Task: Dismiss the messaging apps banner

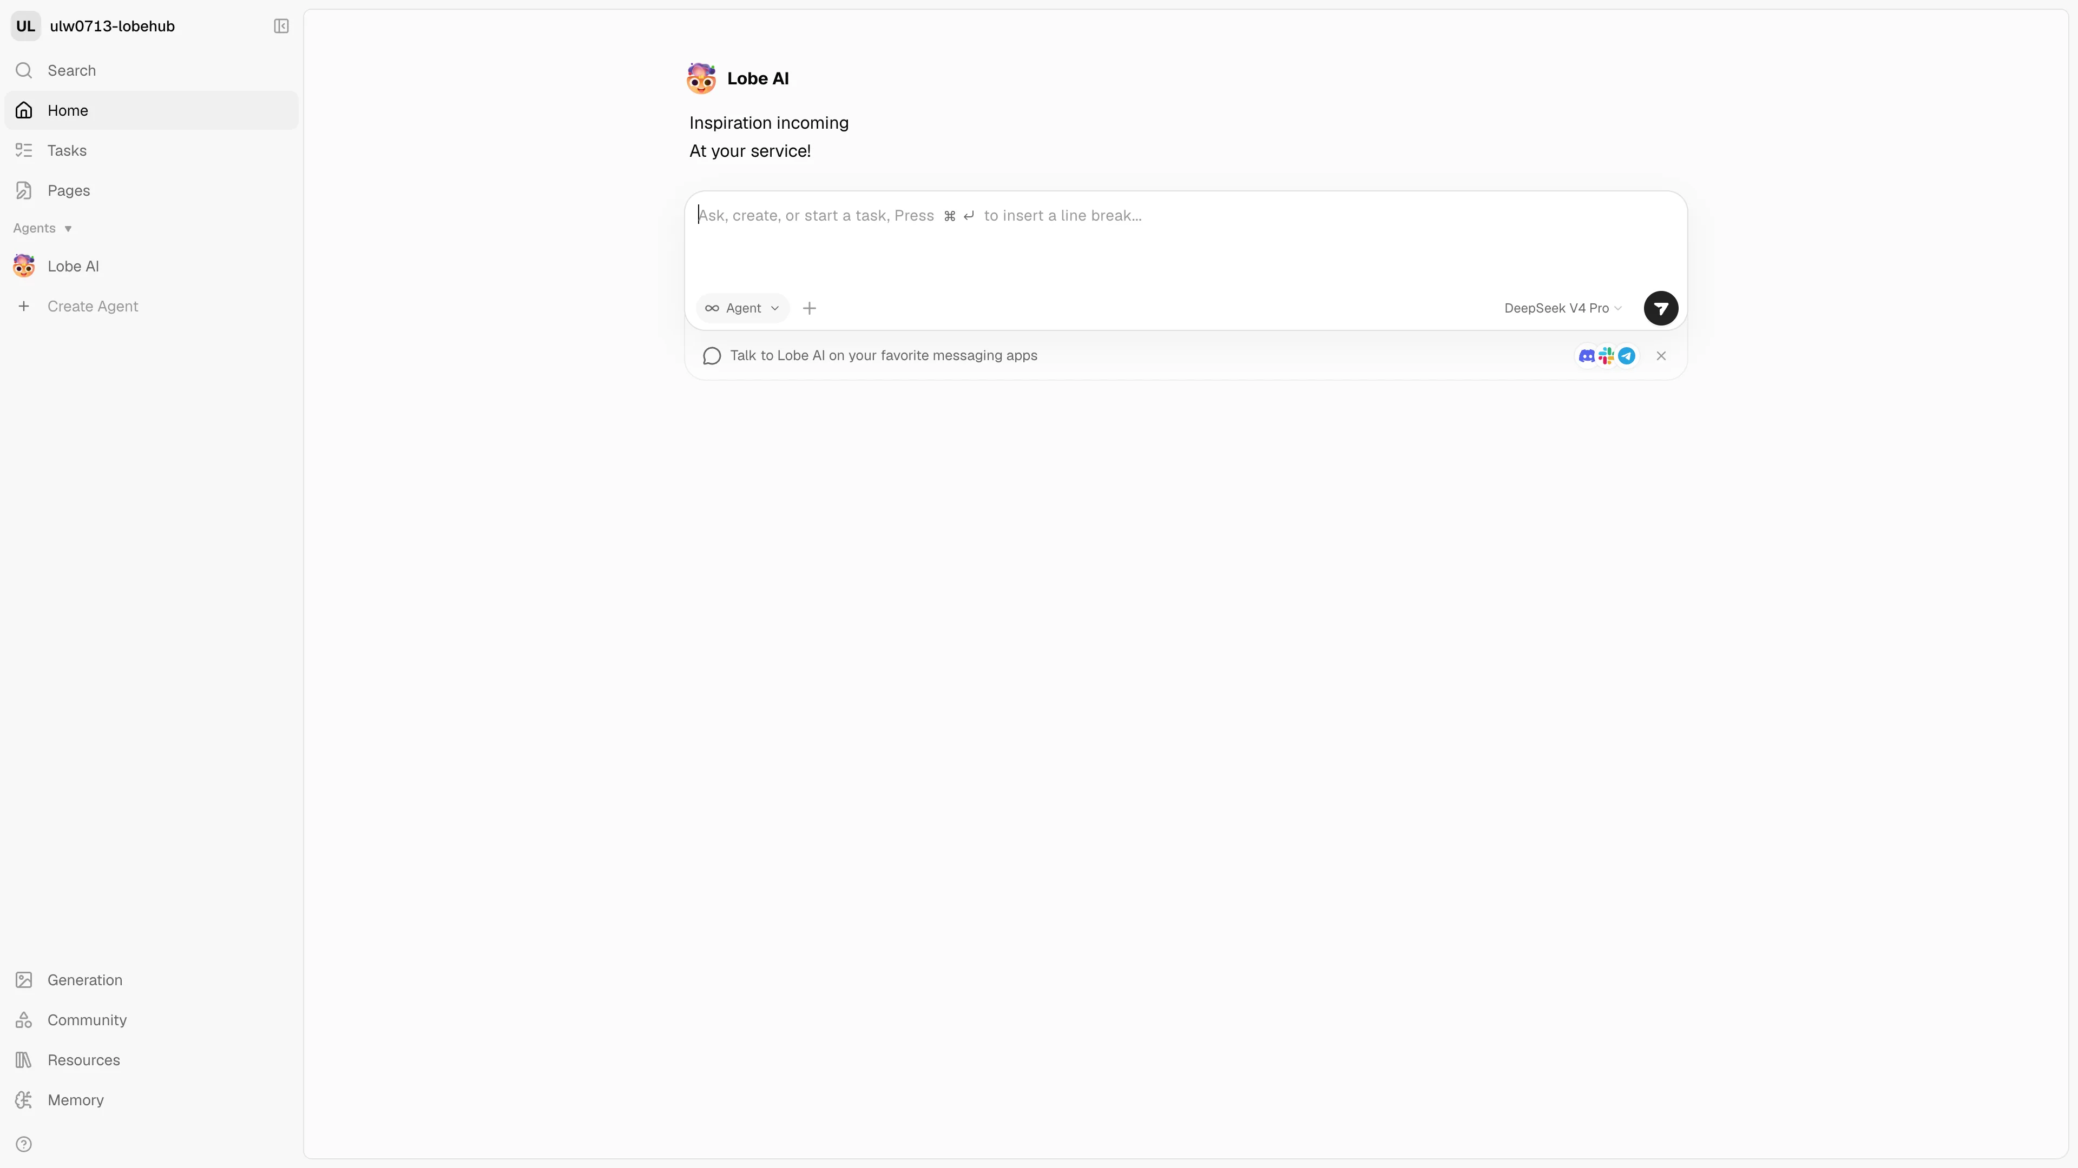Action: point(1661,355)
